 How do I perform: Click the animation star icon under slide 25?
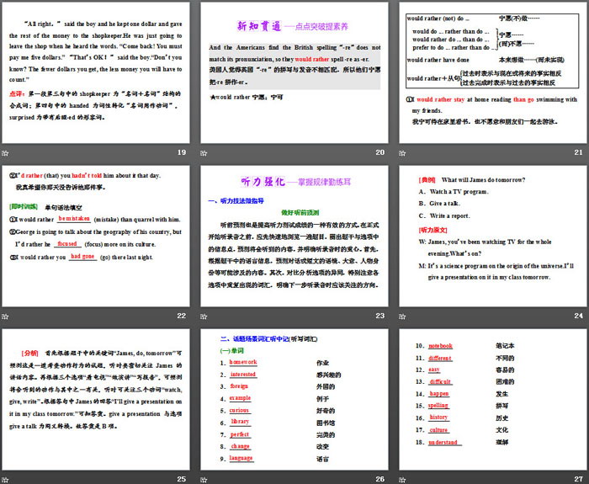coord(7,478)
